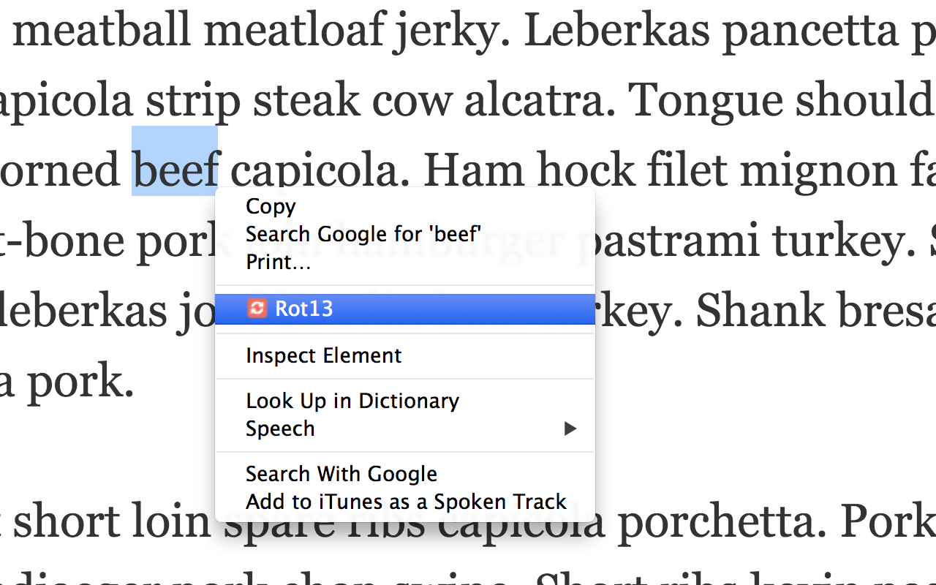This screenshot has width=936, height=585.
Task: Choose Copy from the context menu
Action: (271, 206)
